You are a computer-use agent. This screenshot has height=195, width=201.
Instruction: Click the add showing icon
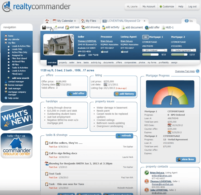pyautogui.click(x=83, y=27)
